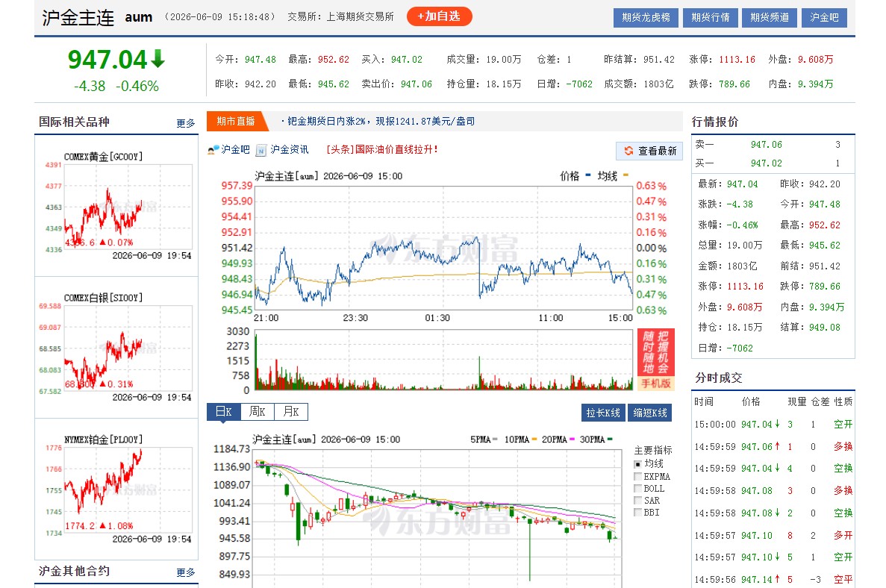Select the 均线 indicator option

(x=638, y=464)
